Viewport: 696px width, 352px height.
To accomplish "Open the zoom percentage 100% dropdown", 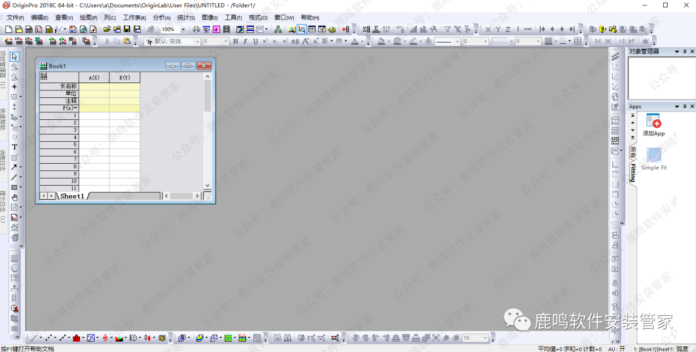I will coord(183,30).
